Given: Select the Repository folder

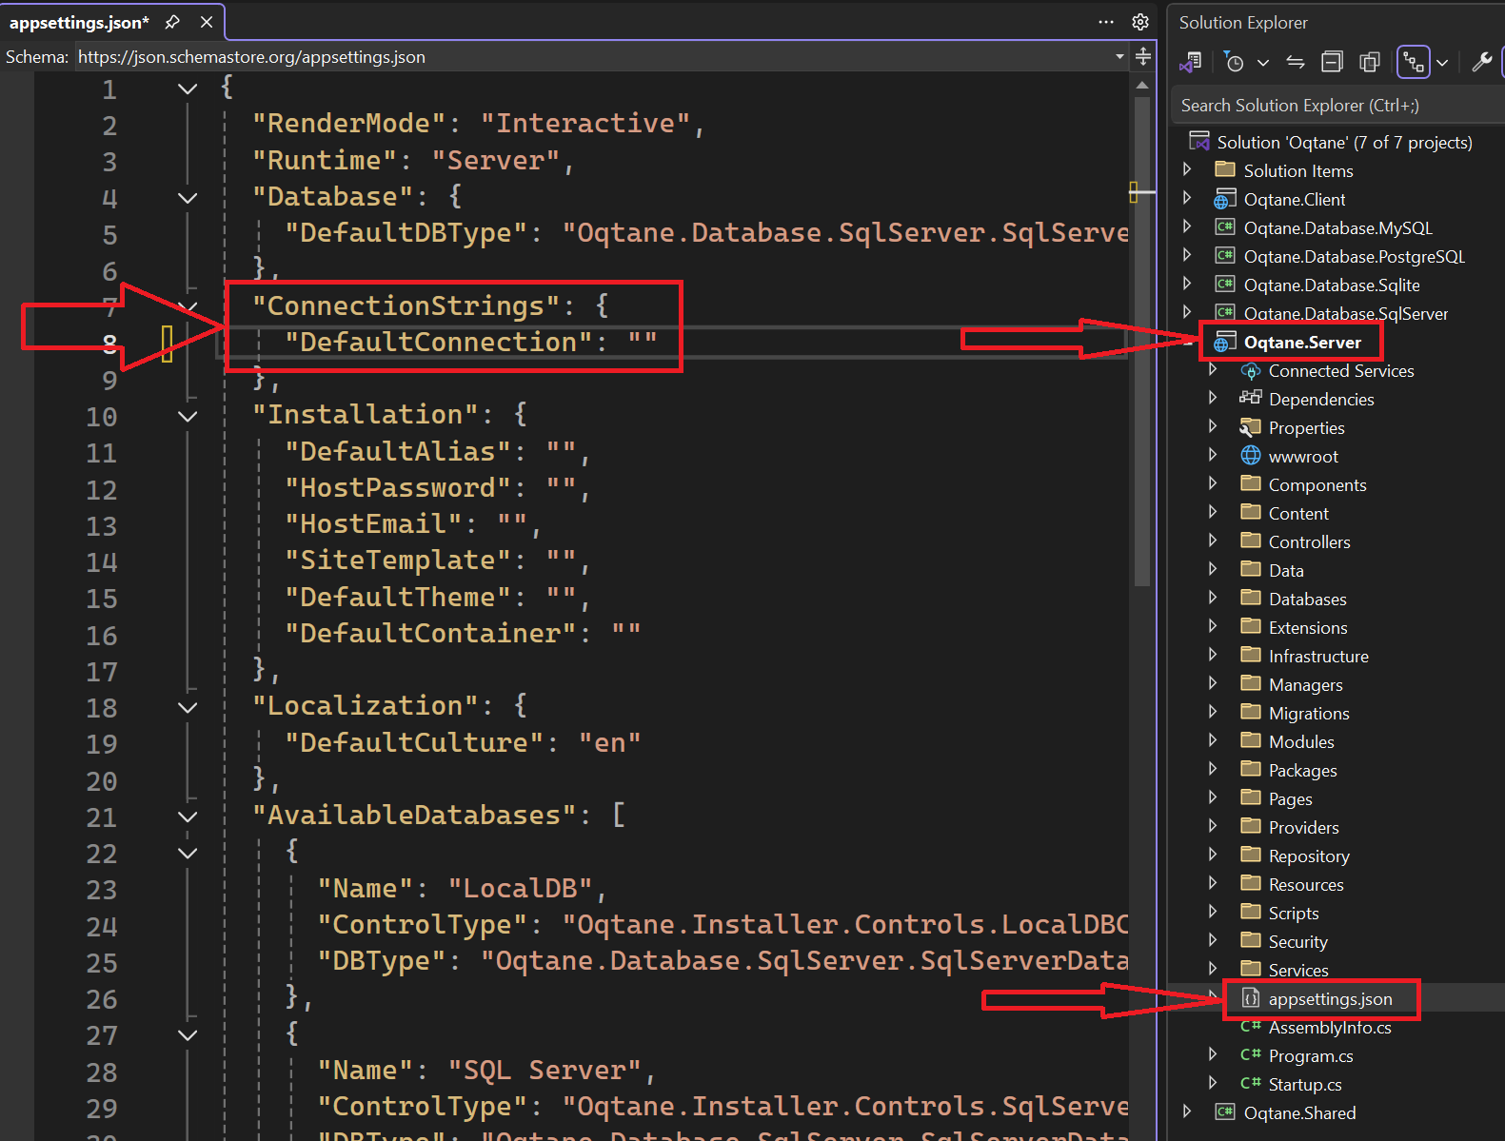Looking at the screenshot, I should (1309, 856).
